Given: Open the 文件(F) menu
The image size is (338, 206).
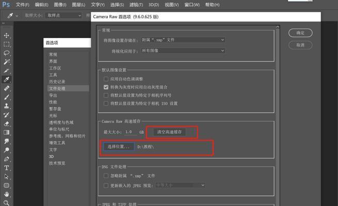Looking at the screenshot, I should pos(23,5).
